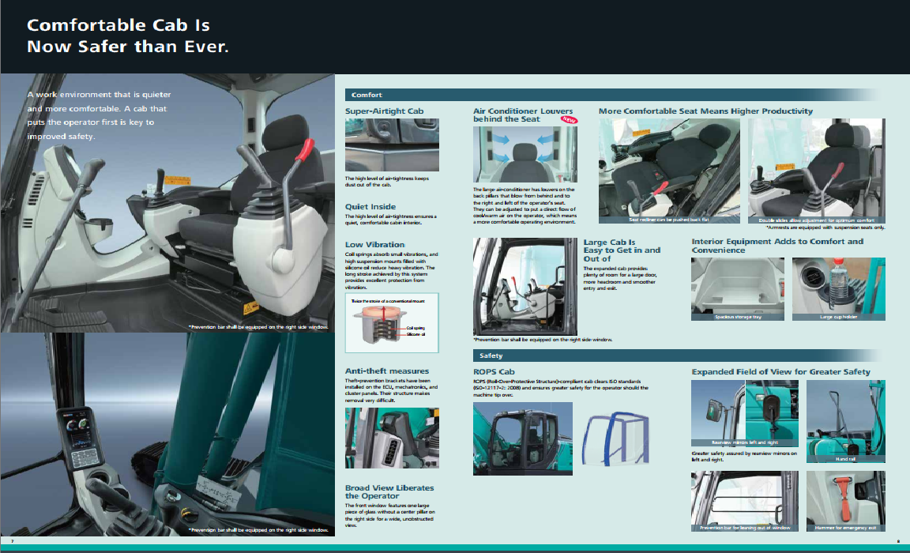Click the 'Broad View Liberates the Operator' heading
The image size is (910, 553).
(x=389, y=492)
